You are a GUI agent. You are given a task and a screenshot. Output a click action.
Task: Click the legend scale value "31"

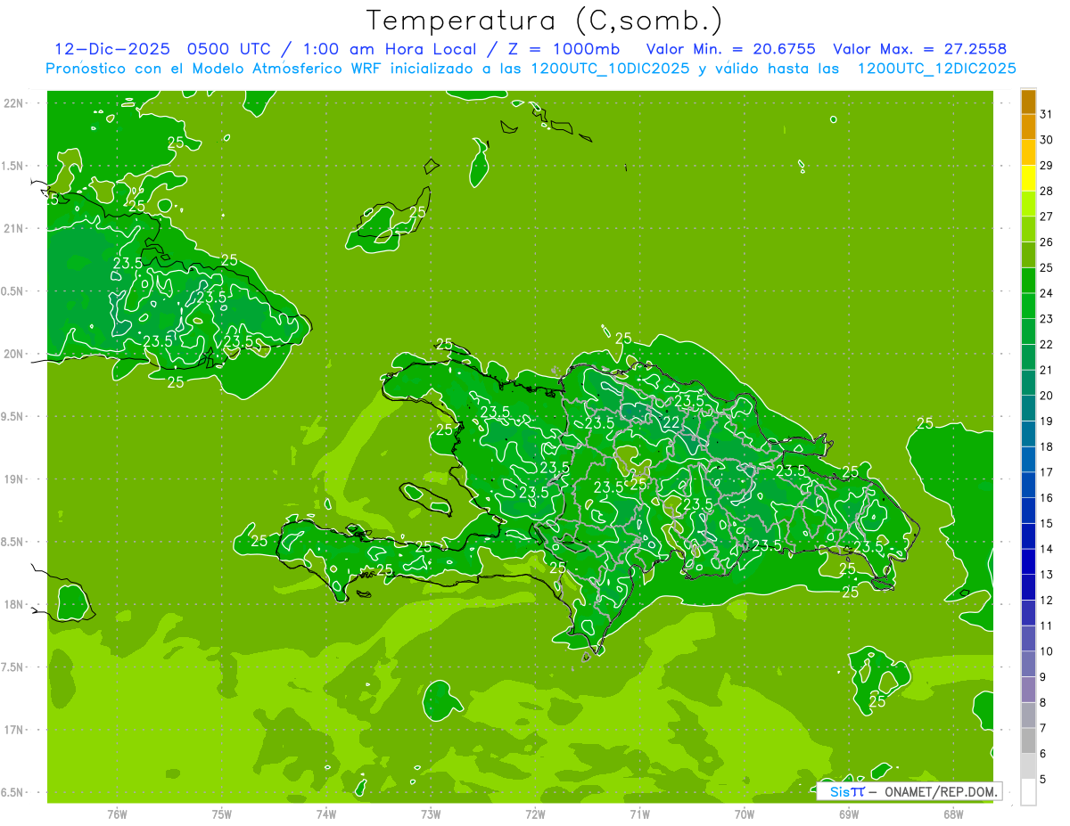(1046, 114)
